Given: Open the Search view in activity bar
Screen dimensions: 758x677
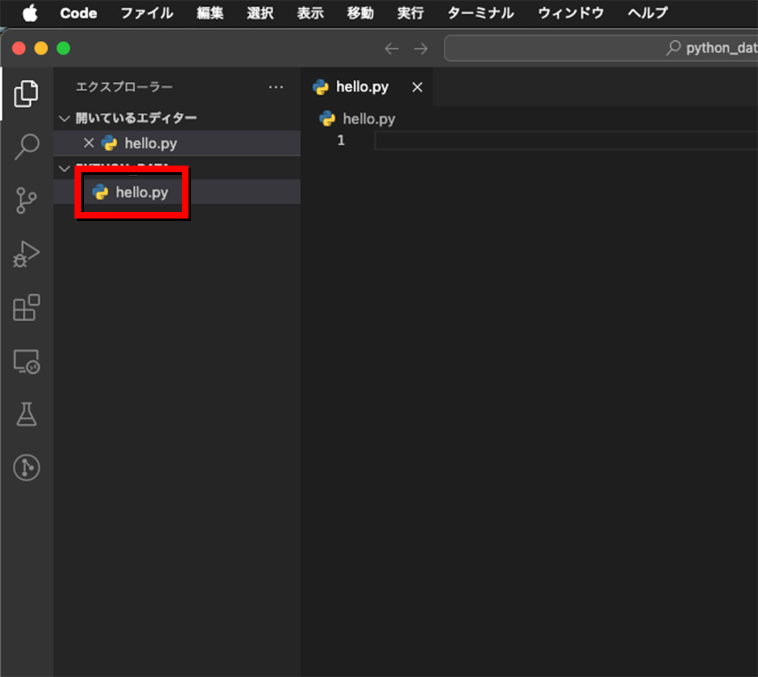Looking at the screenshot, I should (26, 146).
